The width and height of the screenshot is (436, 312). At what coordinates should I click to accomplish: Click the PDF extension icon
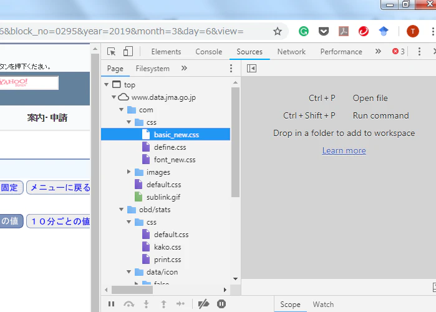click(344, 31)
